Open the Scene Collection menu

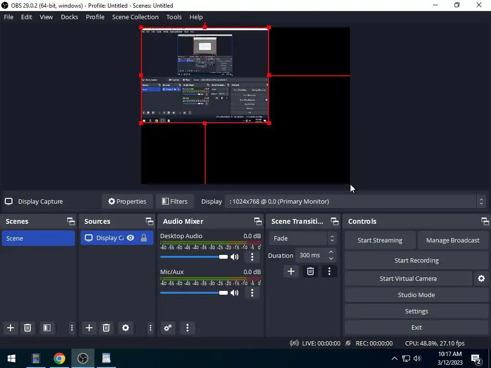135,17
